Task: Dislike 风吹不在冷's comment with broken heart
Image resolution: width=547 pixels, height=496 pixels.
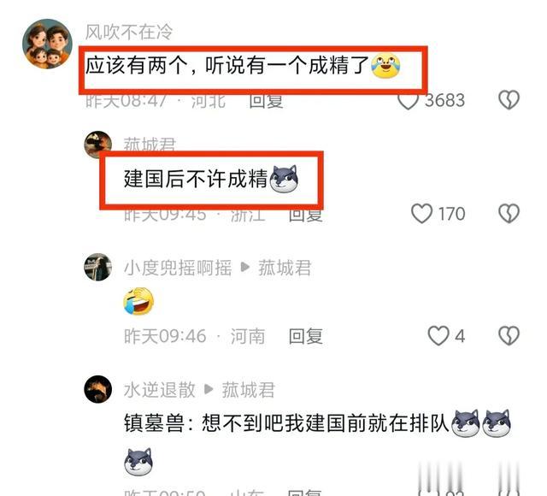Action: [x=509, y=100]
